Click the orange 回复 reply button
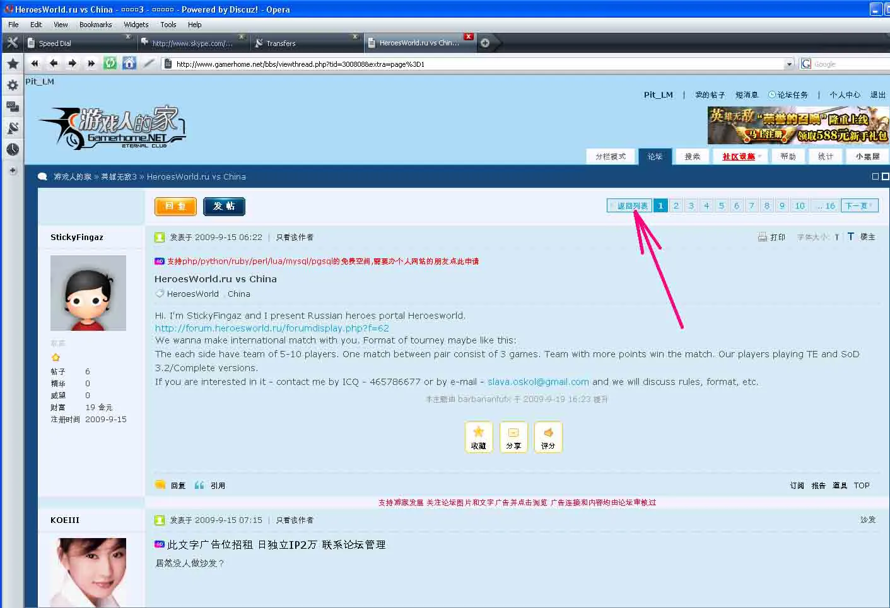This screenshot has width=890, height=608. tap(175, 206)
